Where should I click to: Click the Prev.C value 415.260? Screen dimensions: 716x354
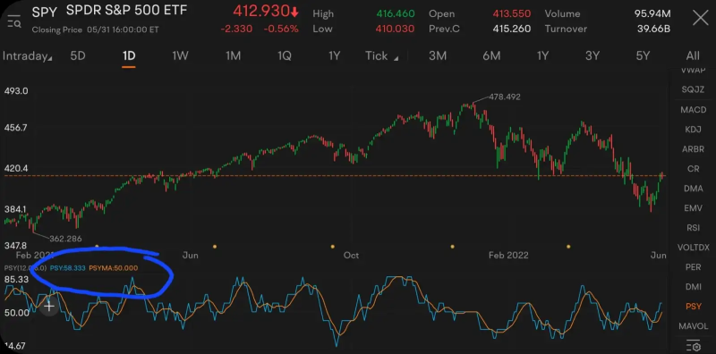511,29
